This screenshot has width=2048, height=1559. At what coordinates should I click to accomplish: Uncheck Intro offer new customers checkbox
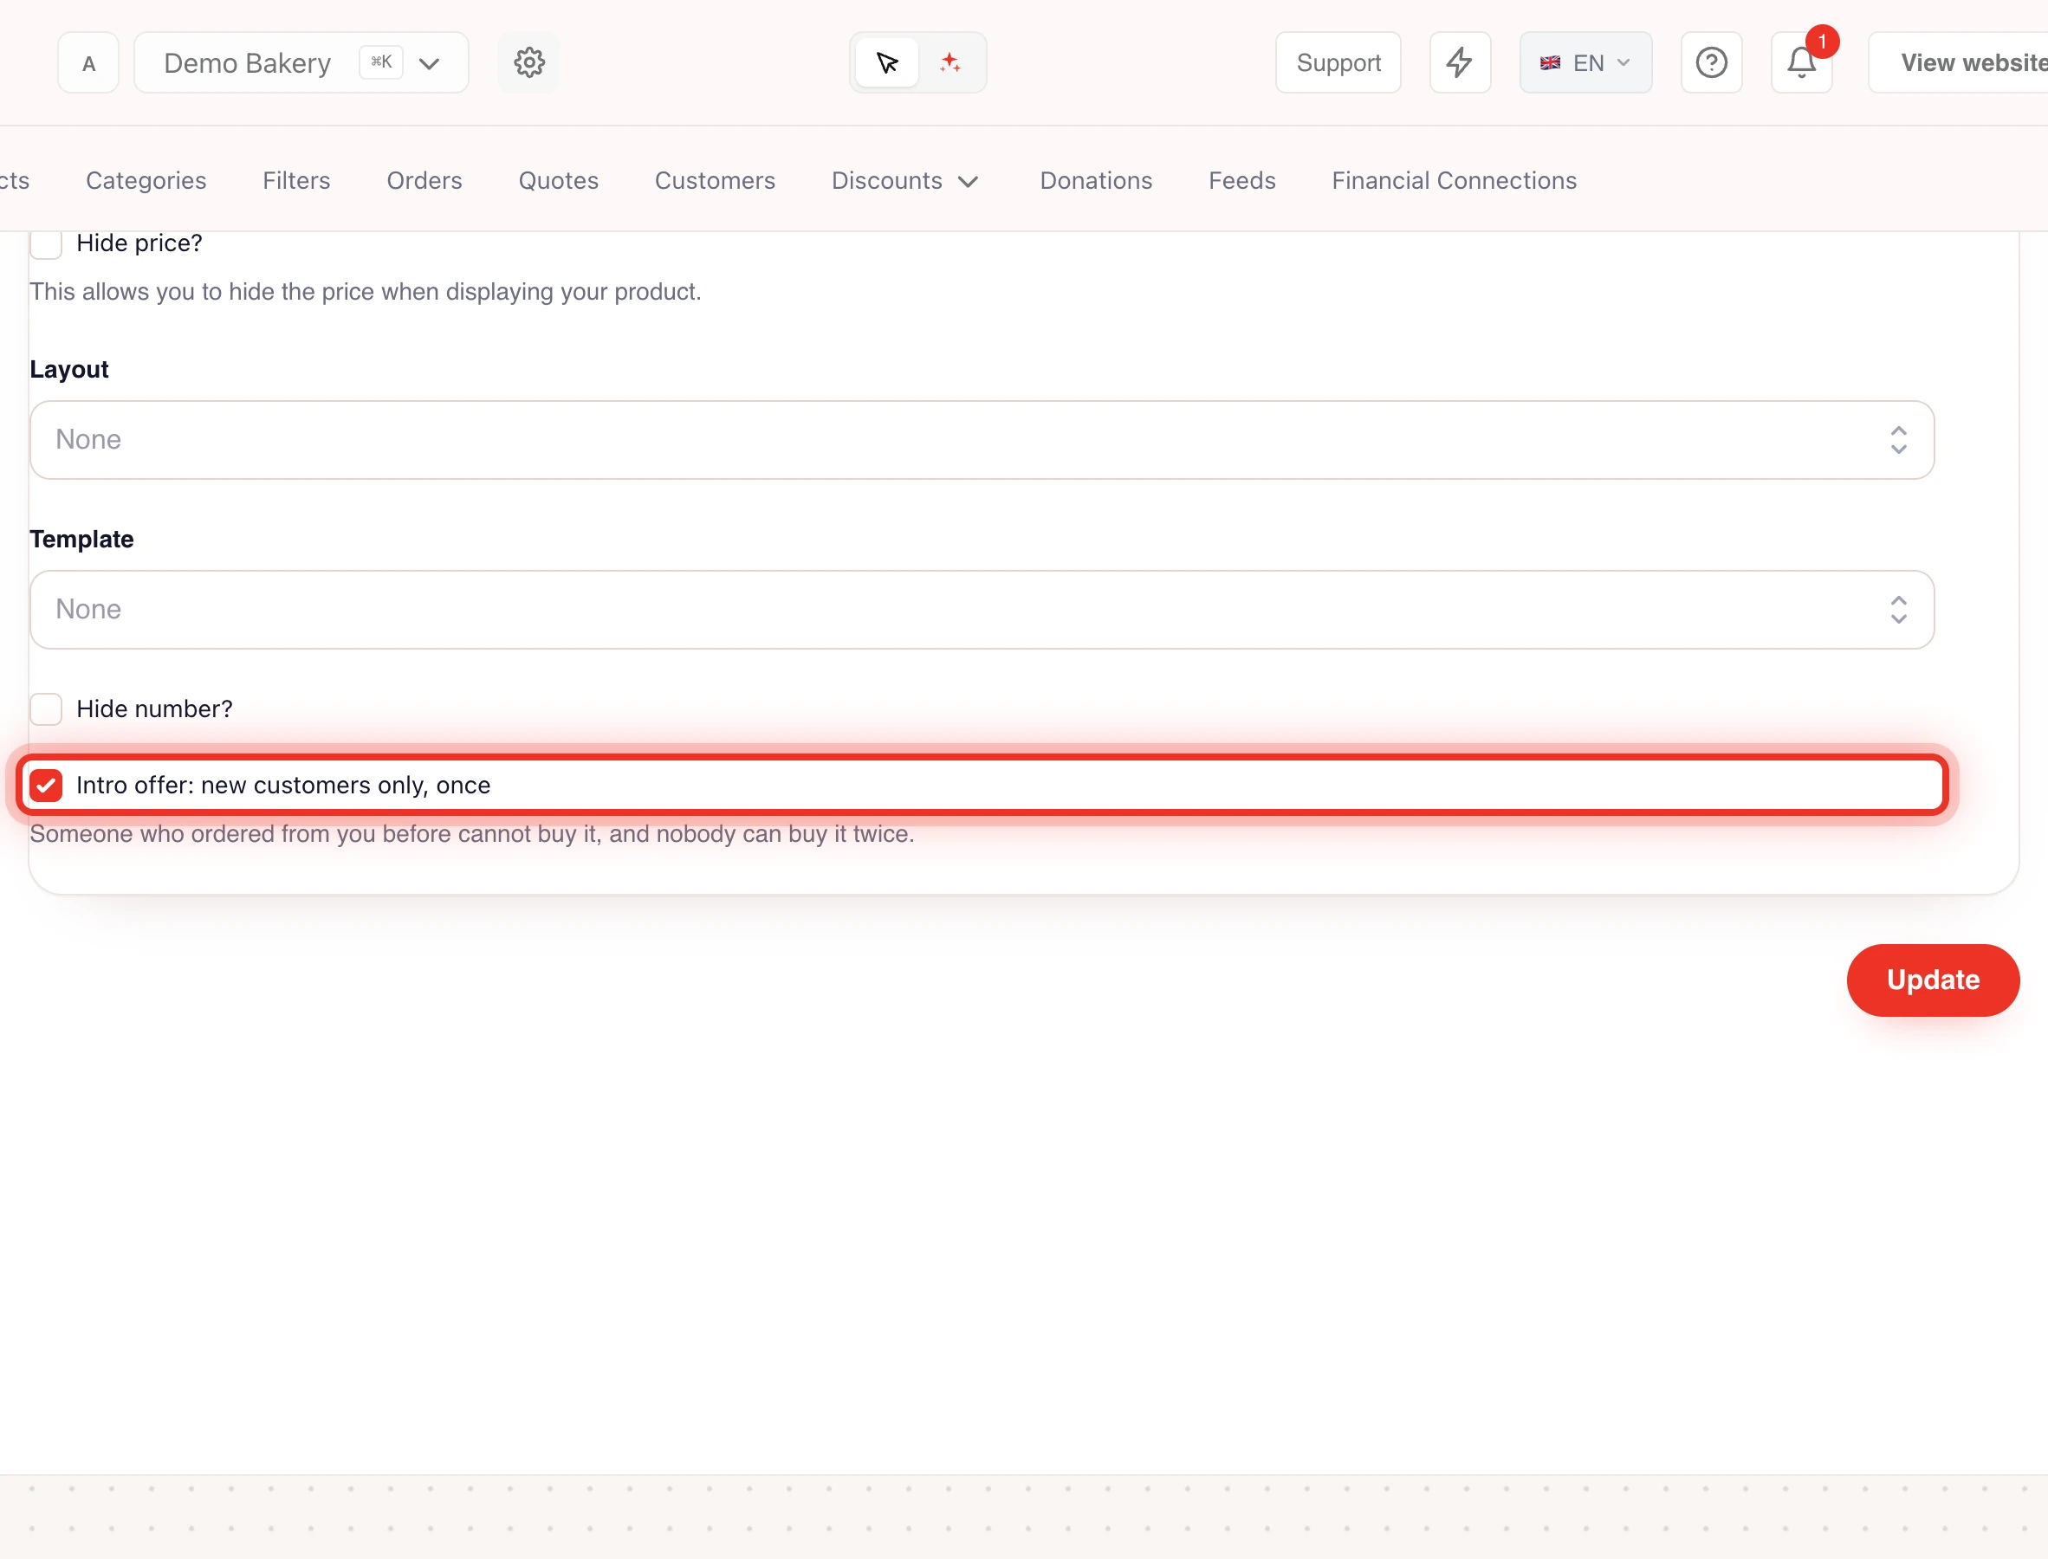coord(45,785)
